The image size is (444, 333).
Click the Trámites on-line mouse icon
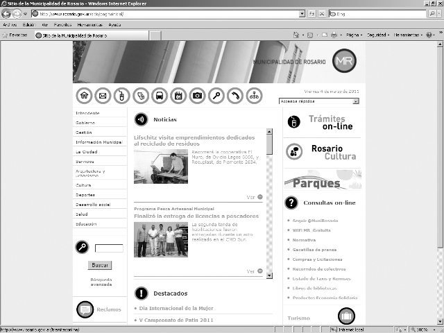pyautogui.click(x=294, y=122)
